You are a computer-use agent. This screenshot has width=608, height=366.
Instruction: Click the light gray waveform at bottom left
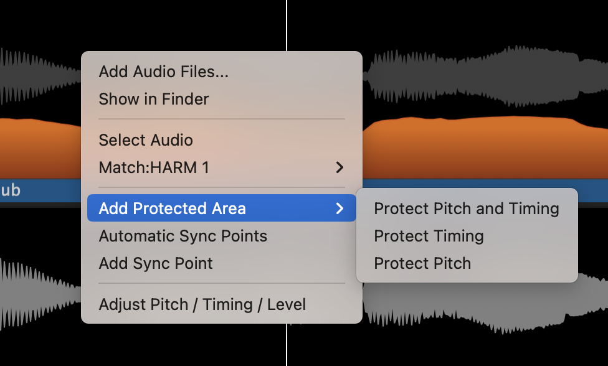coord(37,286)
